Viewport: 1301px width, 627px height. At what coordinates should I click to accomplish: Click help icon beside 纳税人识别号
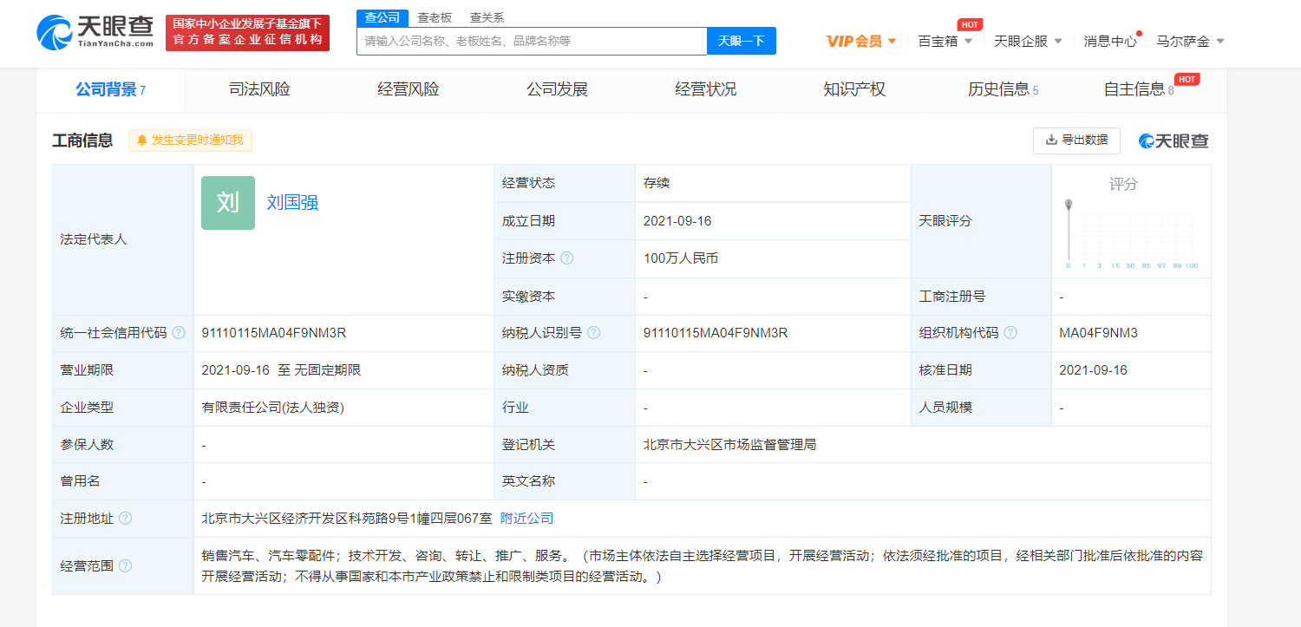(594, 333)
